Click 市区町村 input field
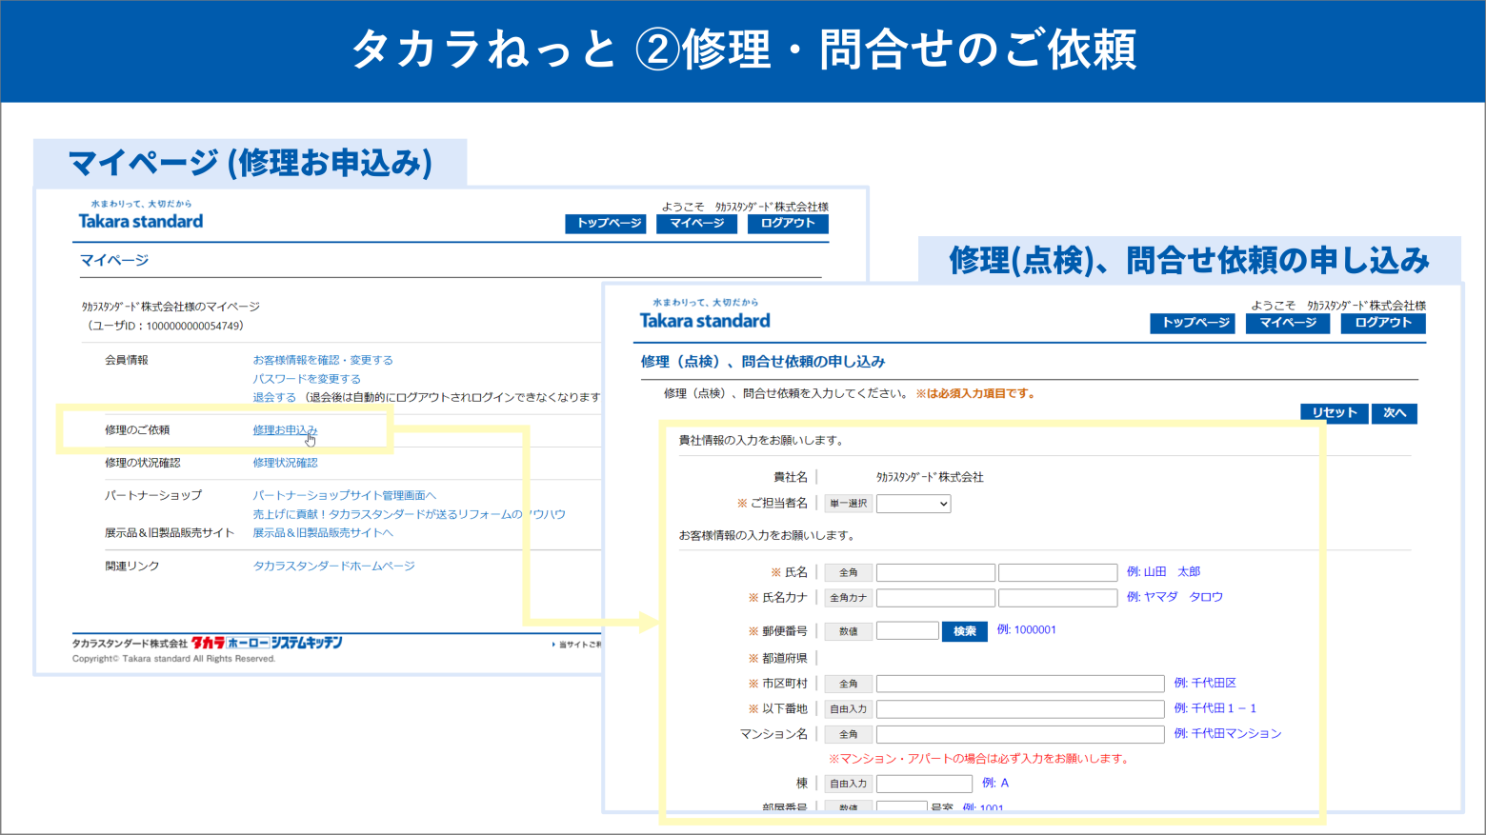Screen dimensions: 1486x835 [1020, 684]
